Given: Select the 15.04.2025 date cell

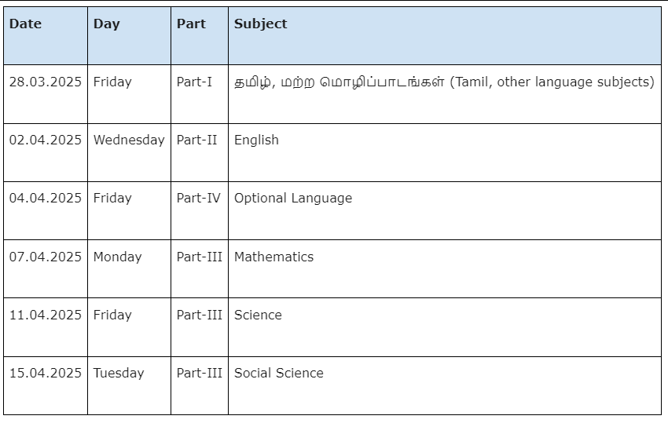Looking at the screenshot, I should point(46,385).
